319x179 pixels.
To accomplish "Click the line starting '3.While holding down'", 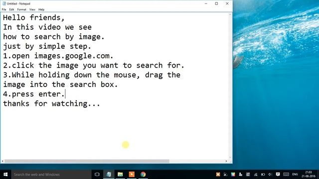I will tap(92, 75).
